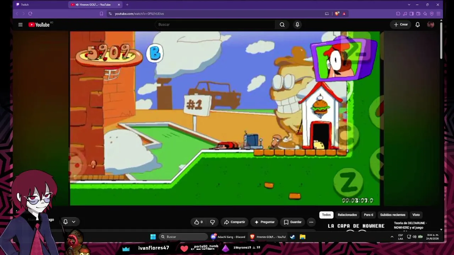This screenshot has height=255, width=454.
Task: Launch Steam from the taskbar
Action: (x=293, y=237)
